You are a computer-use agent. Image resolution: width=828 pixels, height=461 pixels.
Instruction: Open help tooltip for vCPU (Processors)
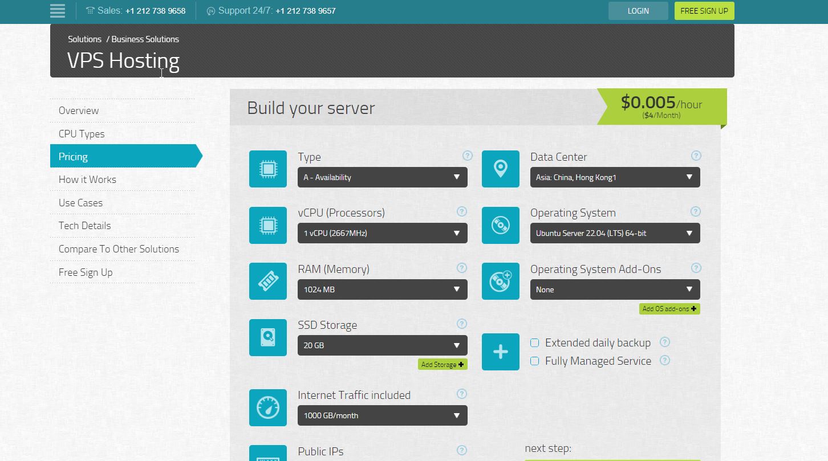pos(462,211)
